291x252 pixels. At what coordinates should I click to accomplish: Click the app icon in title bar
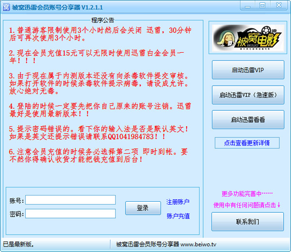[x=6, y=7]
